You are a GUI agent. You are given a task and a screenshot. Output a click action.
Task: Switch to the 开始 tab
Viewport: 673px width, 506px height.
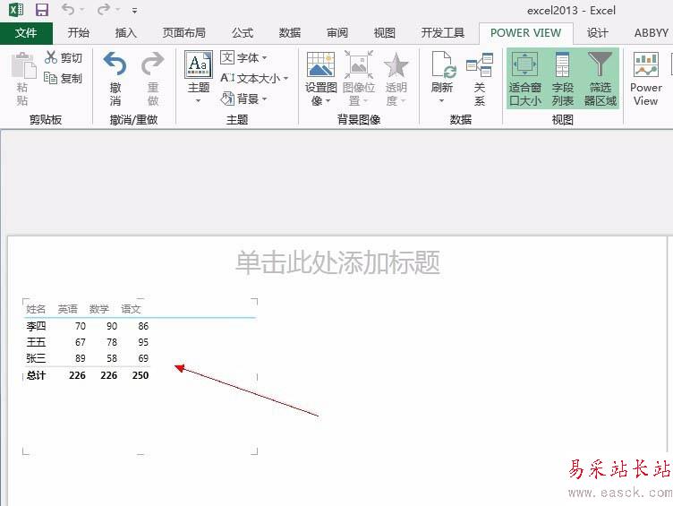[x=79, y=32]
